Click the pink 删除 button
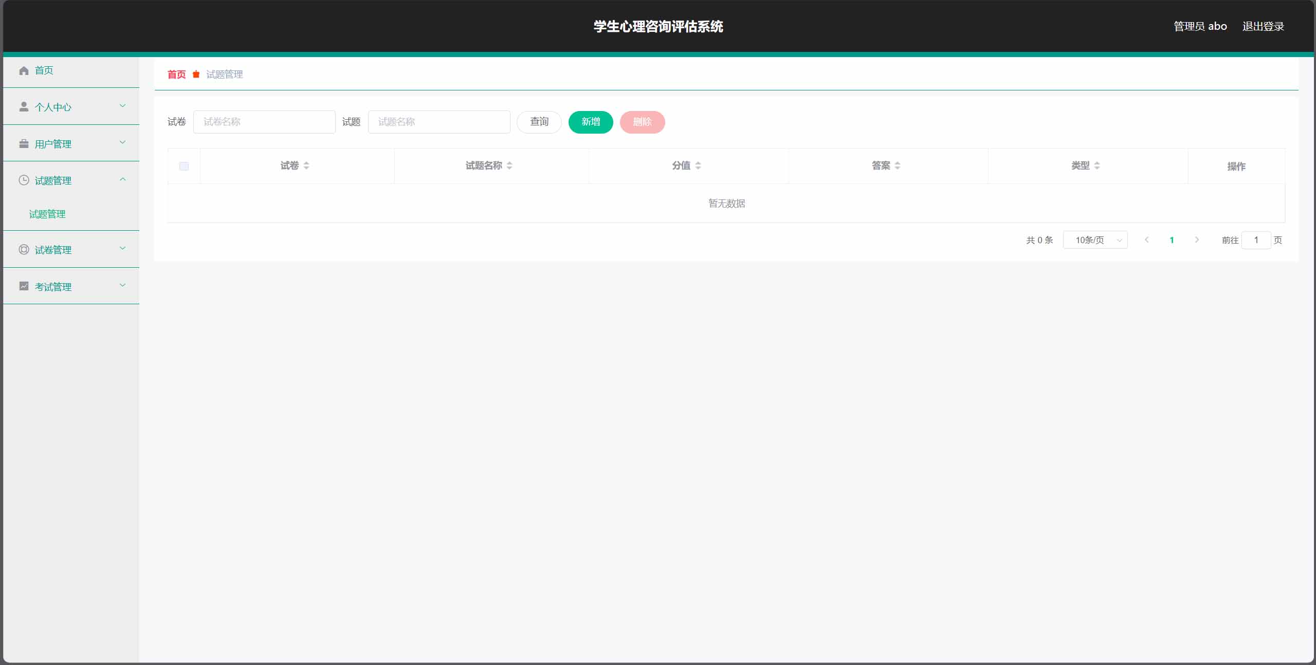Viewport: 1316px width, 665px height. coord(643,122)
